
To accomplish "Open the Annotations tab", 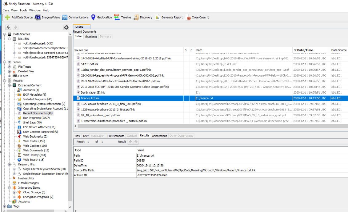I will (x=159, y=136).
